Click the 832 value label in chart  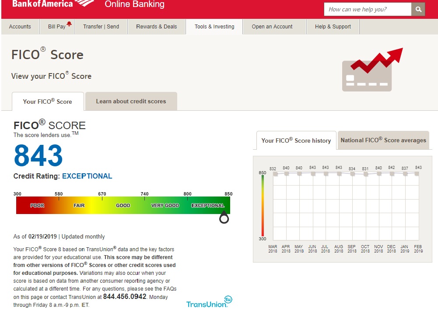pyautogui.click(x=273, y=169)
